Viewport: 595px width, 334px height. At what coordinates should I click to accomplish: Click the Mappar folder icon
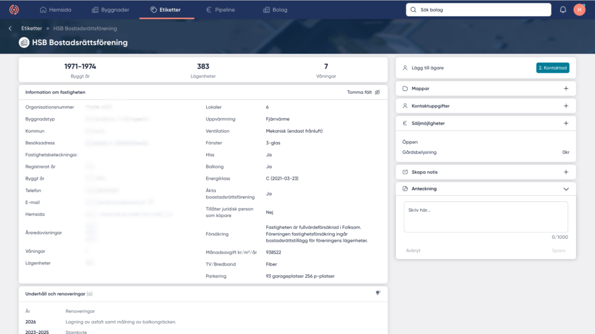(x=405, y=89)
